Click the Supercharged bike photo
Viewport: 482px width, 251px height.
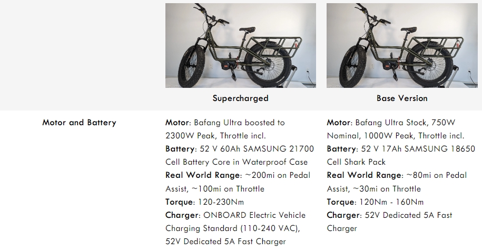(x=240, y=45)
